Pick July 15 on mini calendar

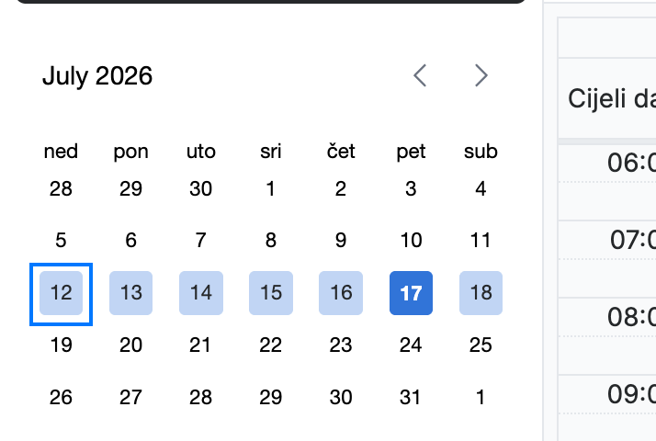pos(271,293)
